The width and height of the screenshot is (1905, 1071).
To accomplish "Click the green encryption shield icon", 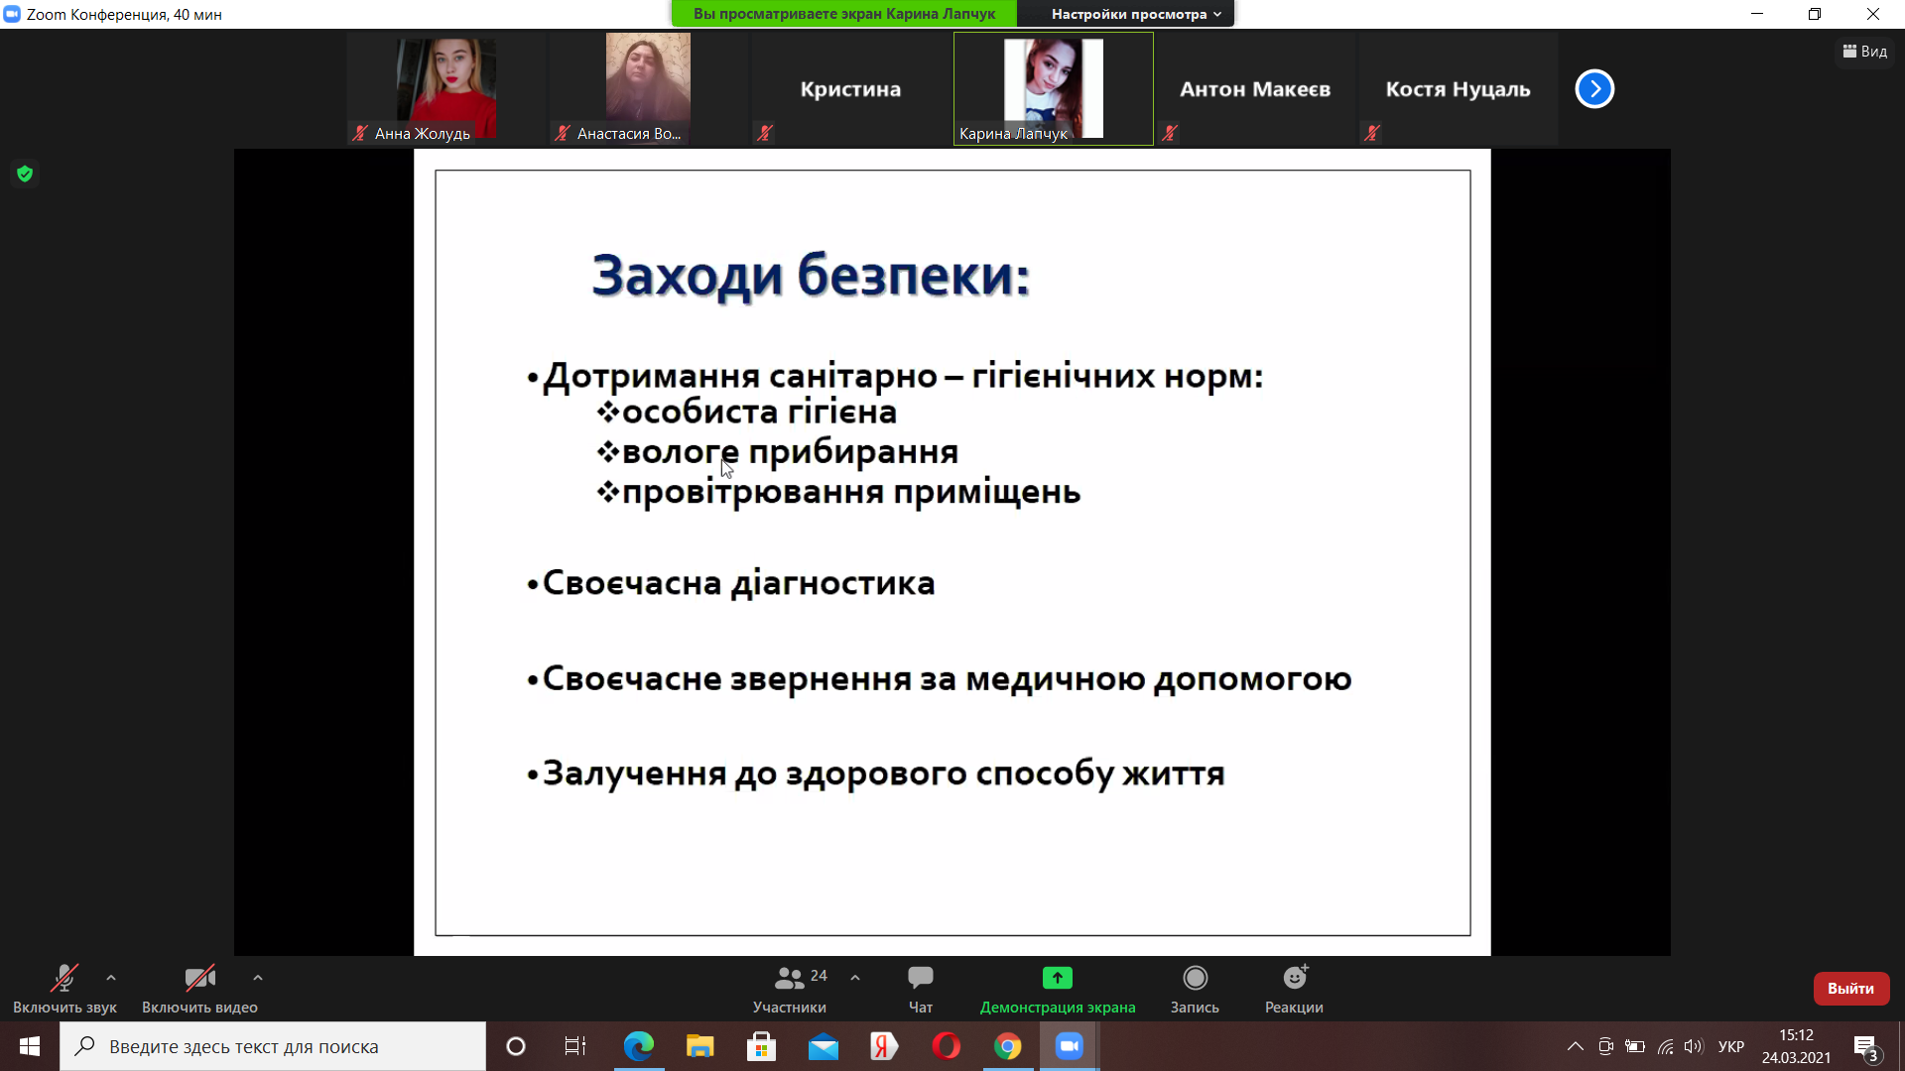I will [x=25, y=175].
